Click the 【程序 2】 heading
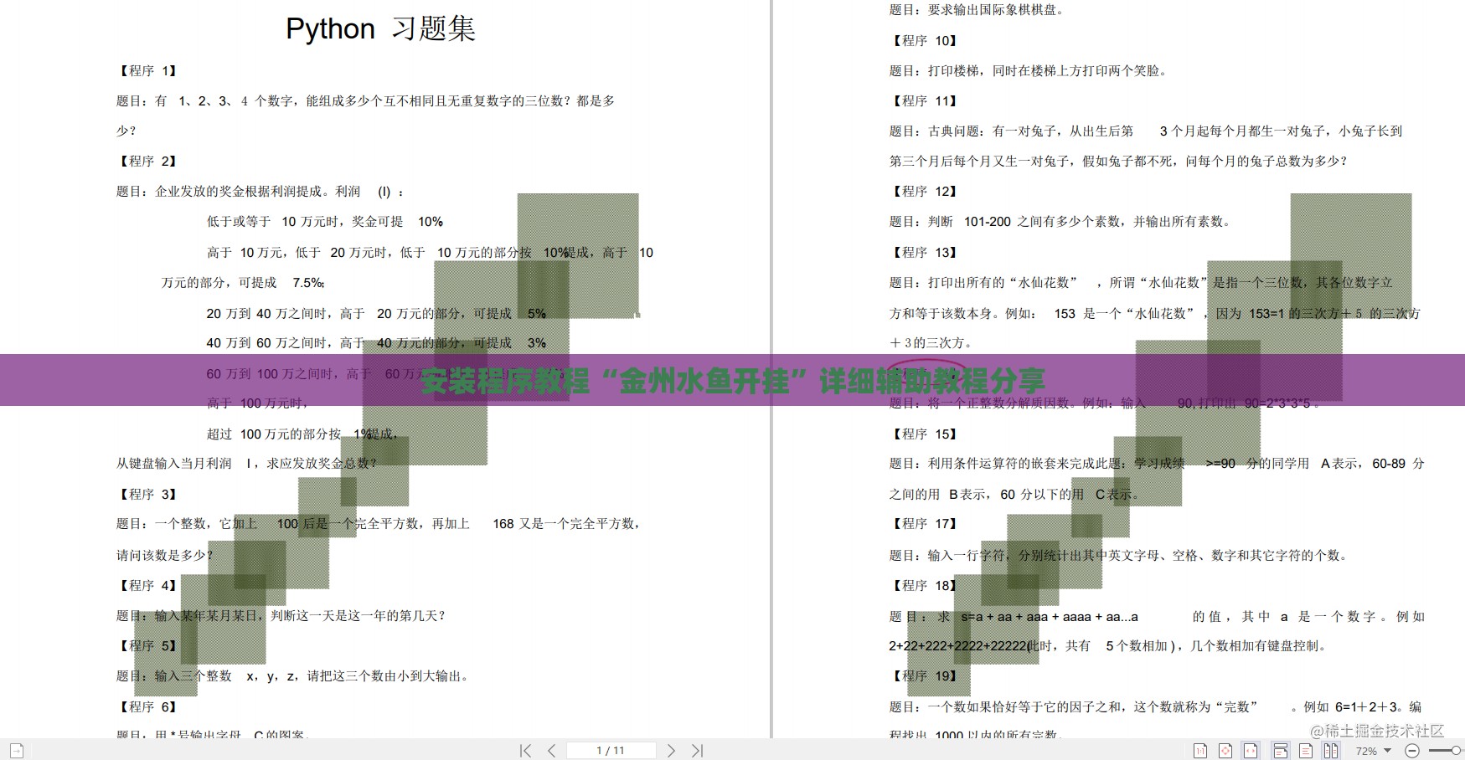This screenshot has width=1465, height=760. (147, 161)
